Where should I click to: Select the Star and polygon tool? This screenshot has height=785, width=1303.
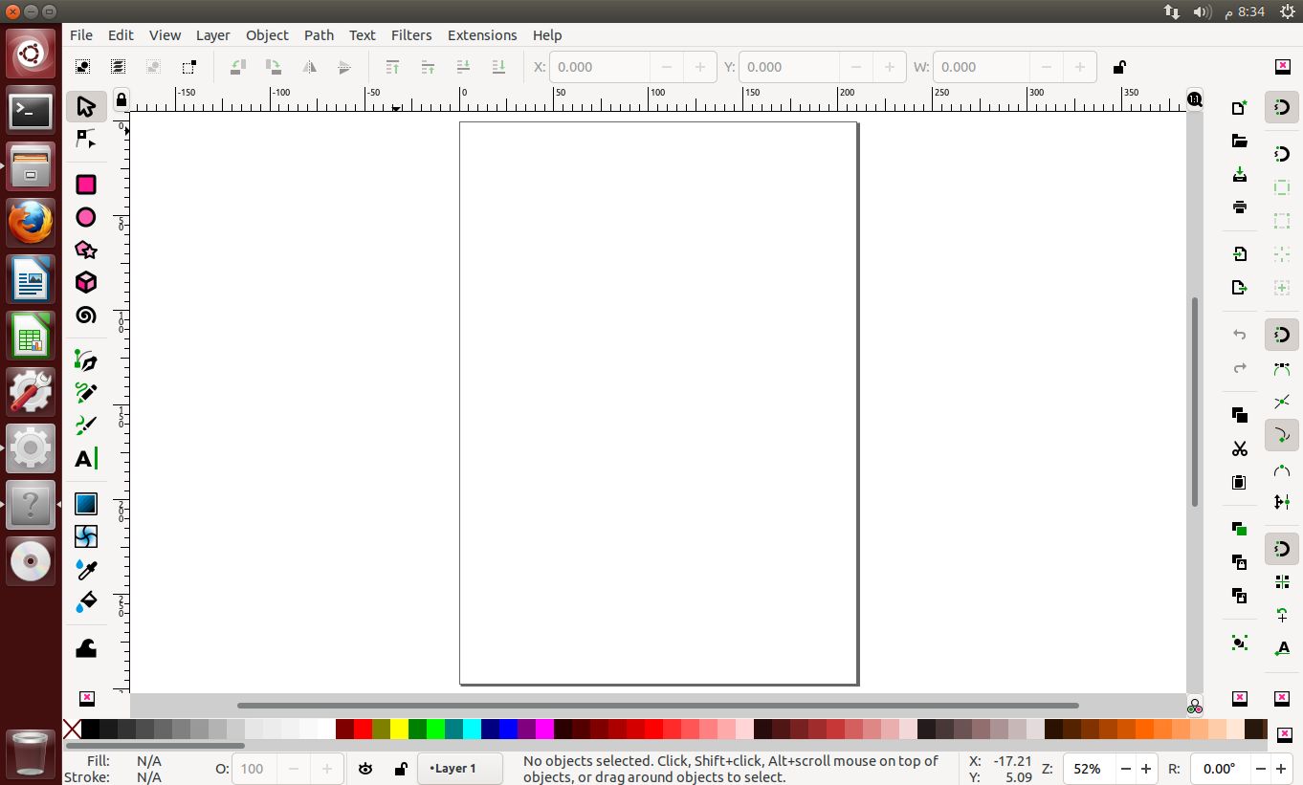86,250
